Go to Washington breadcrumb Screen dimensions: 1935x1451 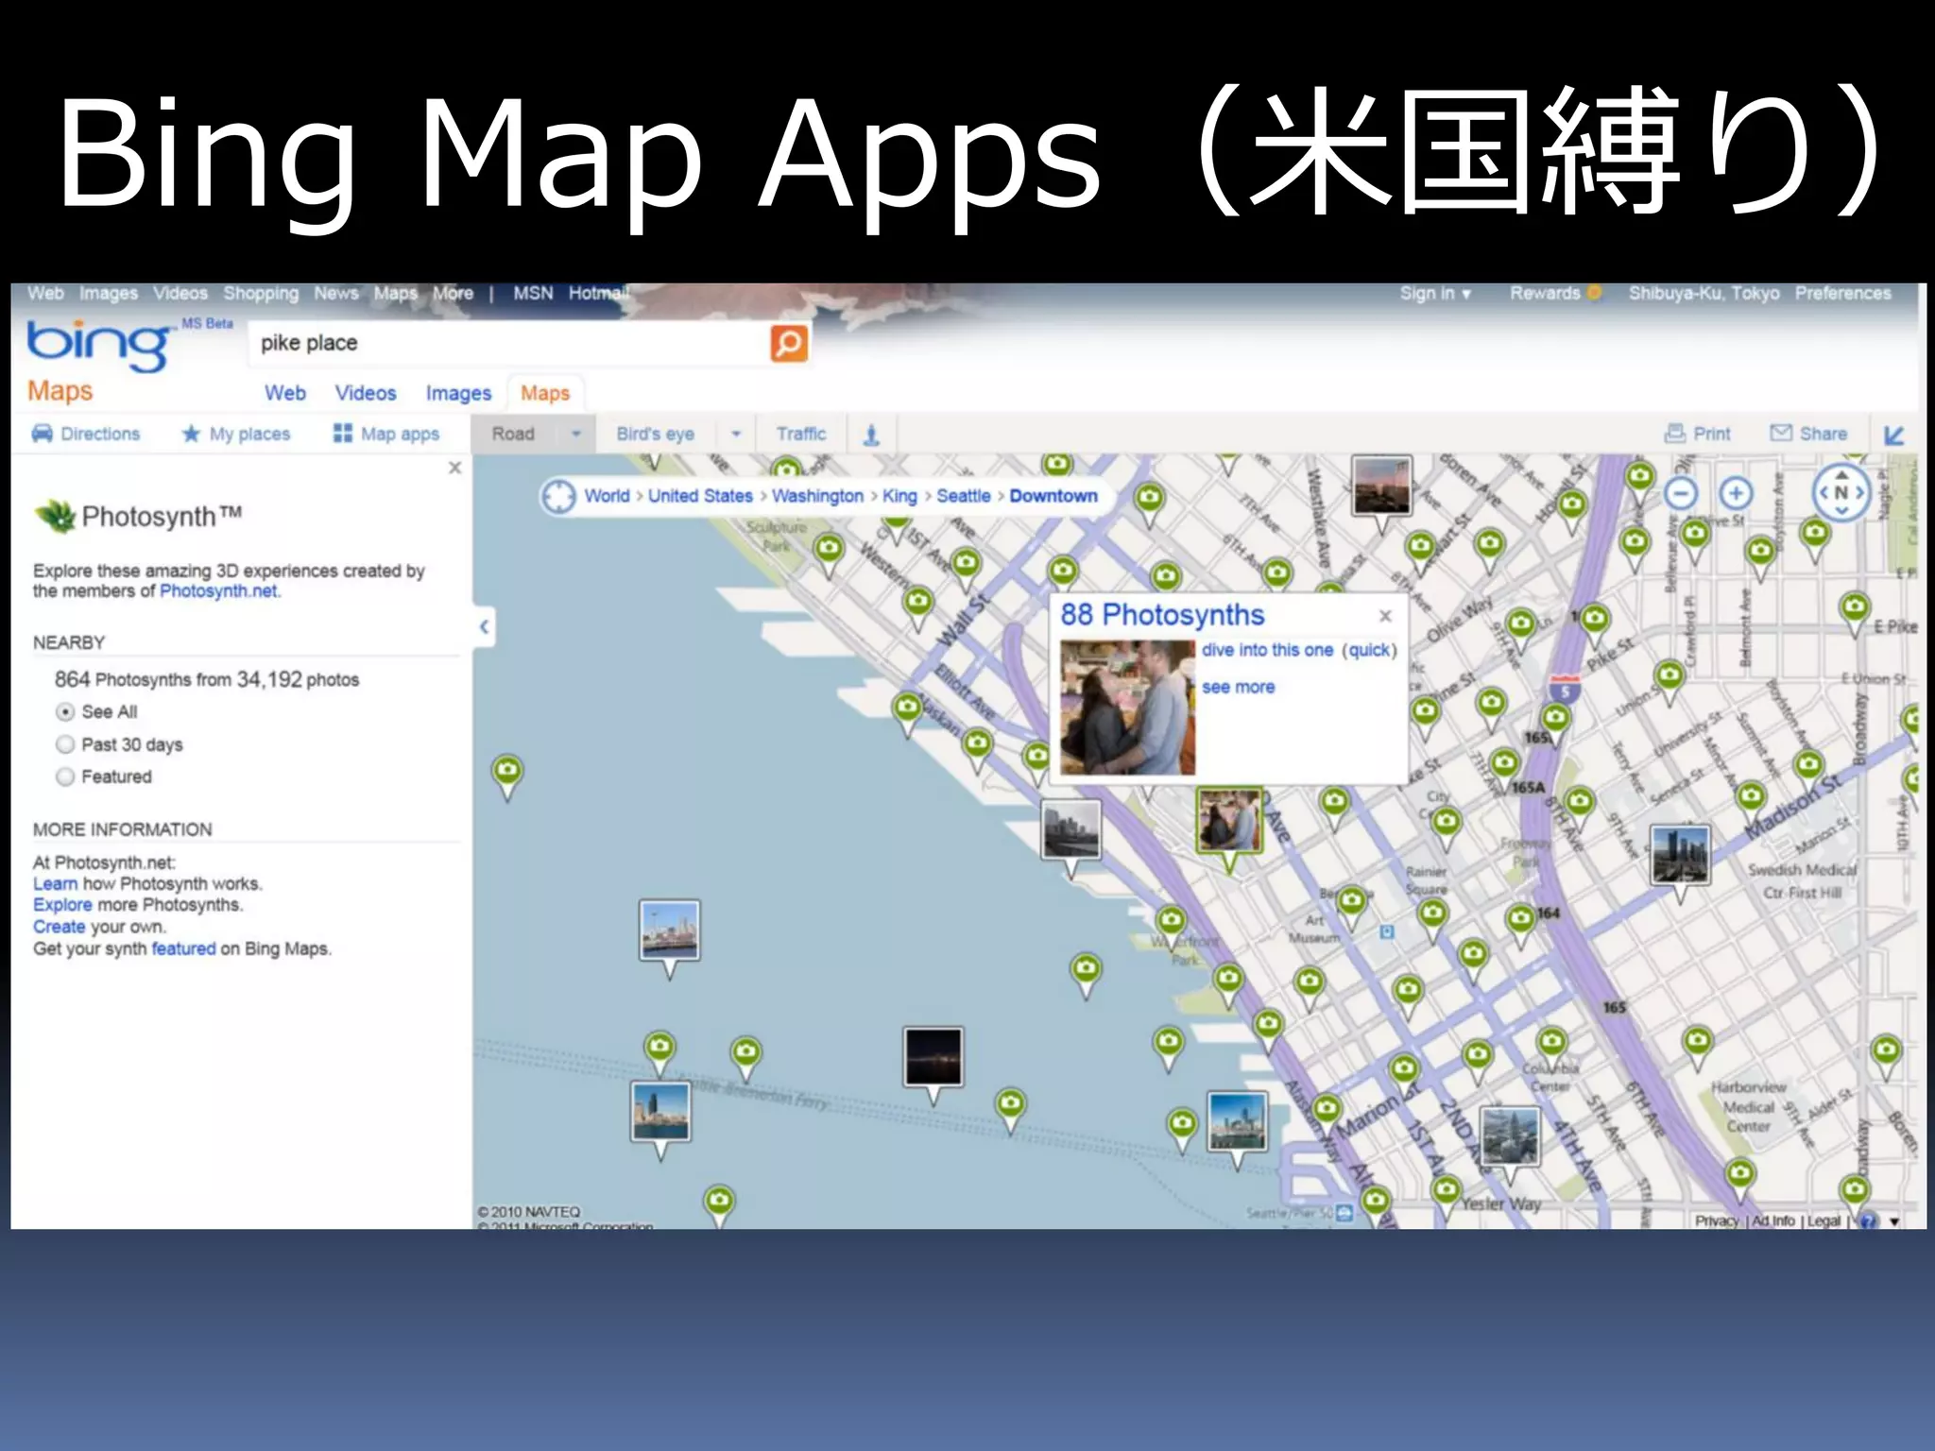tap(817, 496)
